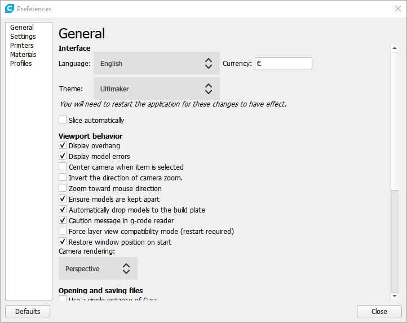Disable Automatically drop models to build plate
Viewport: 407px width, 323px height.
point(63,210)
